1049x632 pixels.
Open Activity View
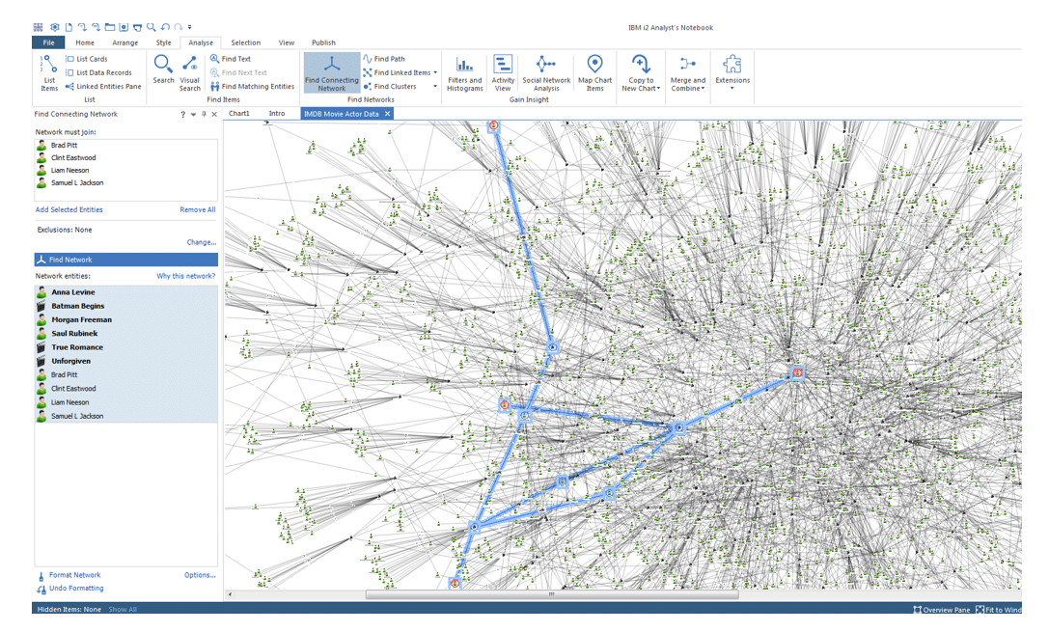pyautogui.click(x=503, y=73)
